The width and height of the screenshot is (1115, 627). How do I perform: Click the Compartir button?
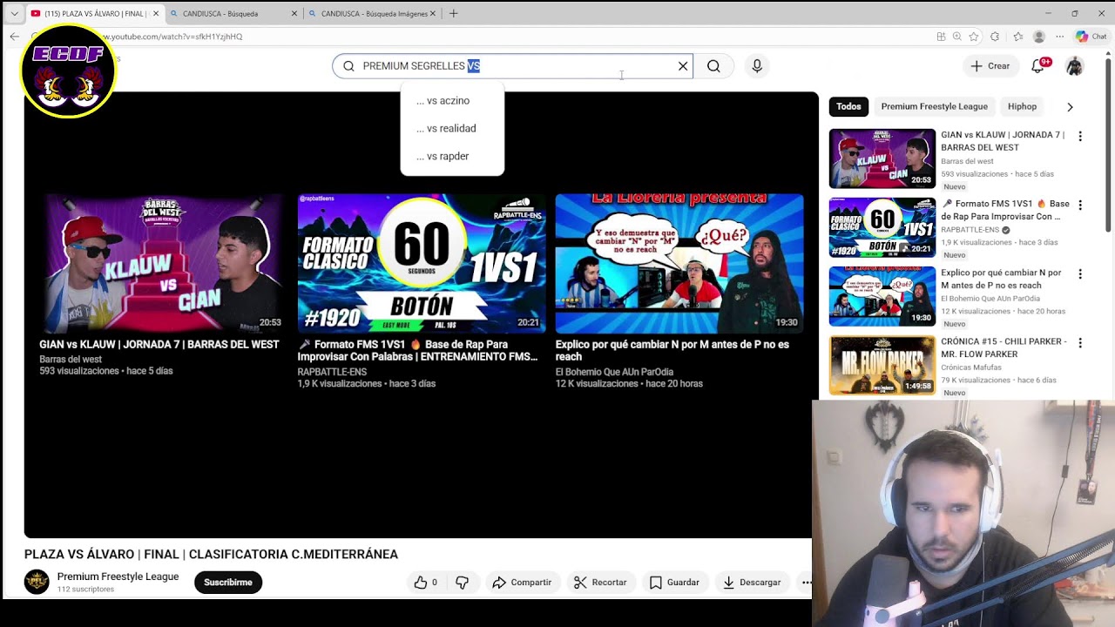tap(521, 583)
